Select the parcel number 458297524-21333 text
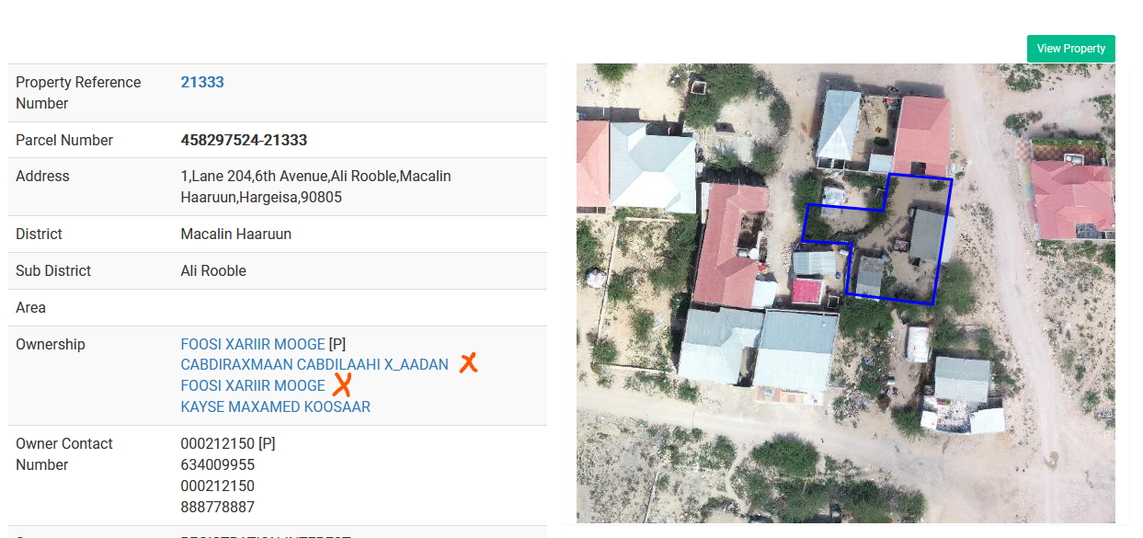 (244, 140)
